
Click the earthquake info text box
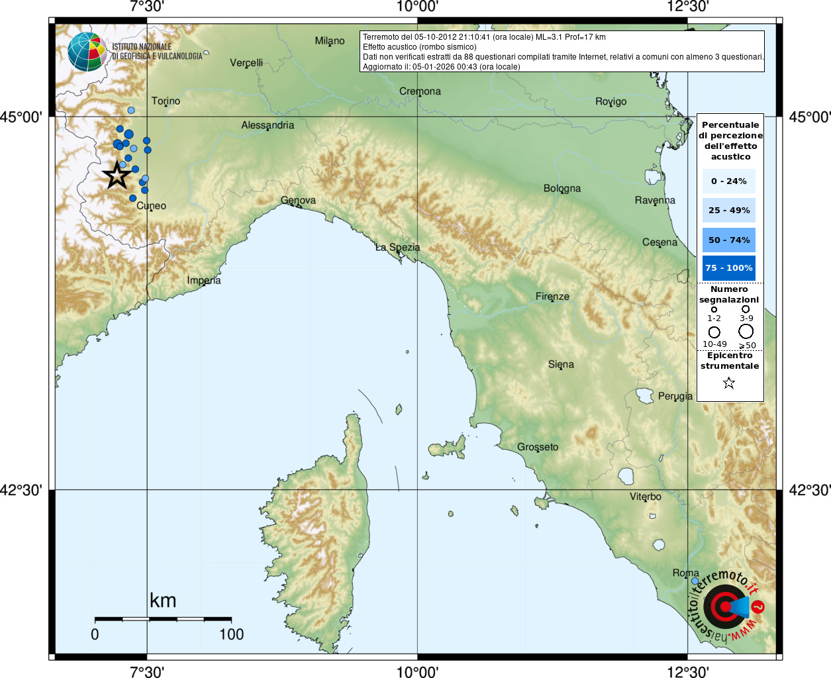coord(562,52)
